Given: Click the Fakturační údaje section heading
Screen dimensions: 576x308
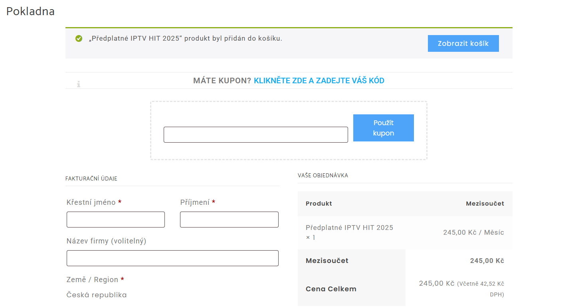Looking at the screenshot, I should pyautogui.click(x=91, y=179).
